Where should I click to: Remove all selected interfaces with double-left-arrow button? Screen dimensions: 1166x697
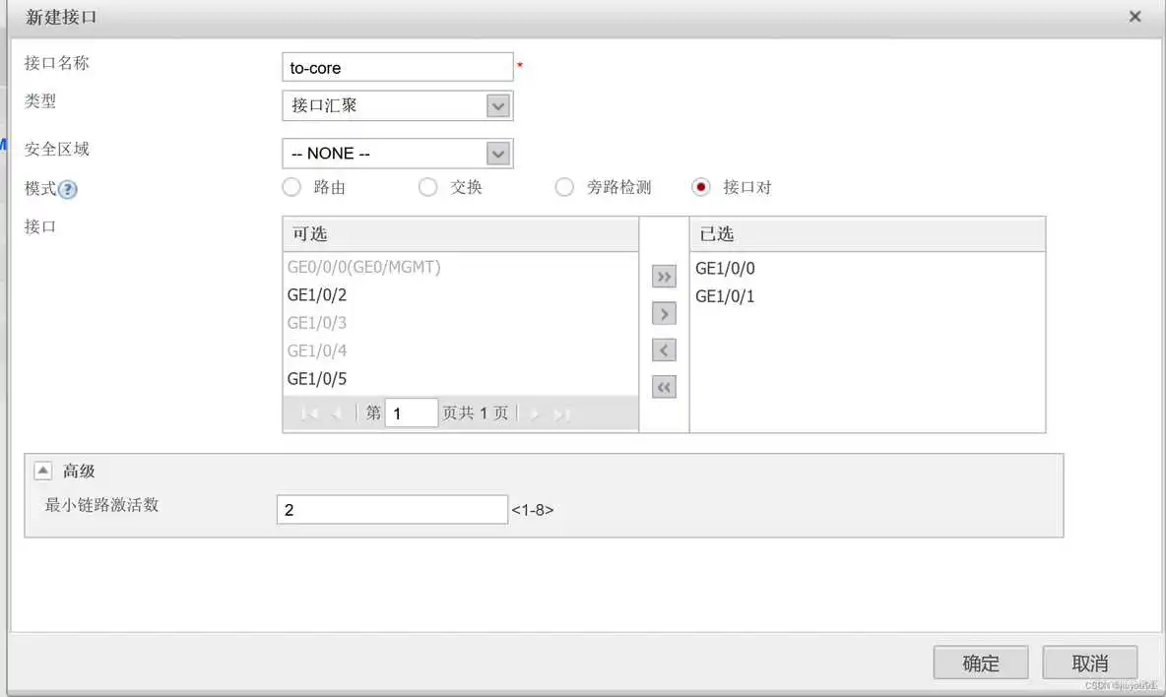coord(664,387)
